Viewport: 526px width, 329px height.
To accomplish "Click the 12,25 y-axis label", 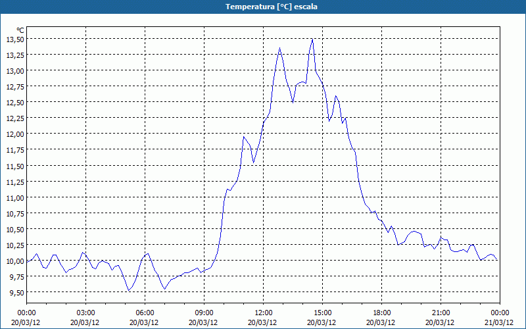I will pyautogui.click(x=15, y=118).
